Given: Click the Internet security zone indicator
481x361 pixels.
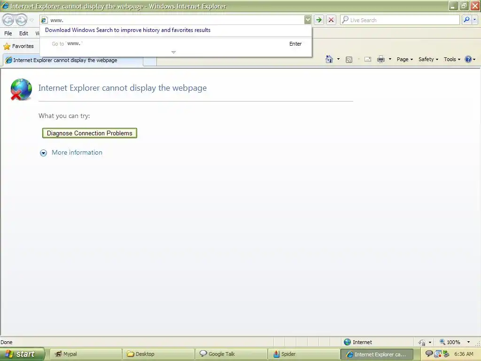Looking at the screenshot, I should click(x=357, y=342).
